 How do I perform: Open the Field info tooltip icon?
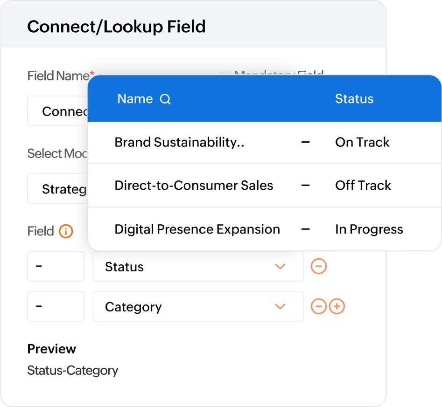[65, 231]
